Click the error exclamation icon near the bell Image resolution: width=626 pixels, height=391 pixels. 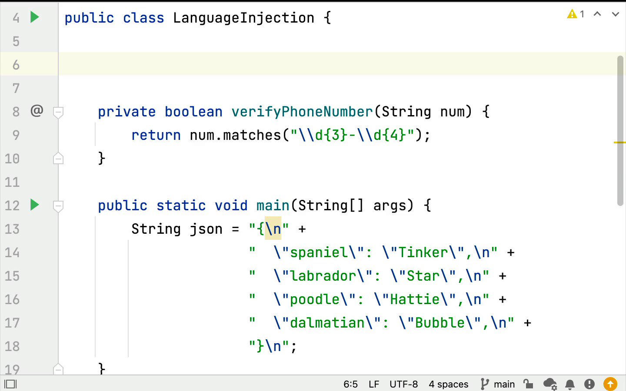pos(589,384)
